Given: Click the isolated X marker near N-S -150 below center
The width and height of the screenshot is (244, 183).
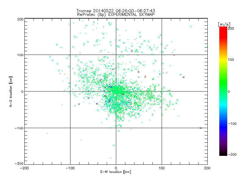Looking at the screenshot, I should (x=114, y=145).
